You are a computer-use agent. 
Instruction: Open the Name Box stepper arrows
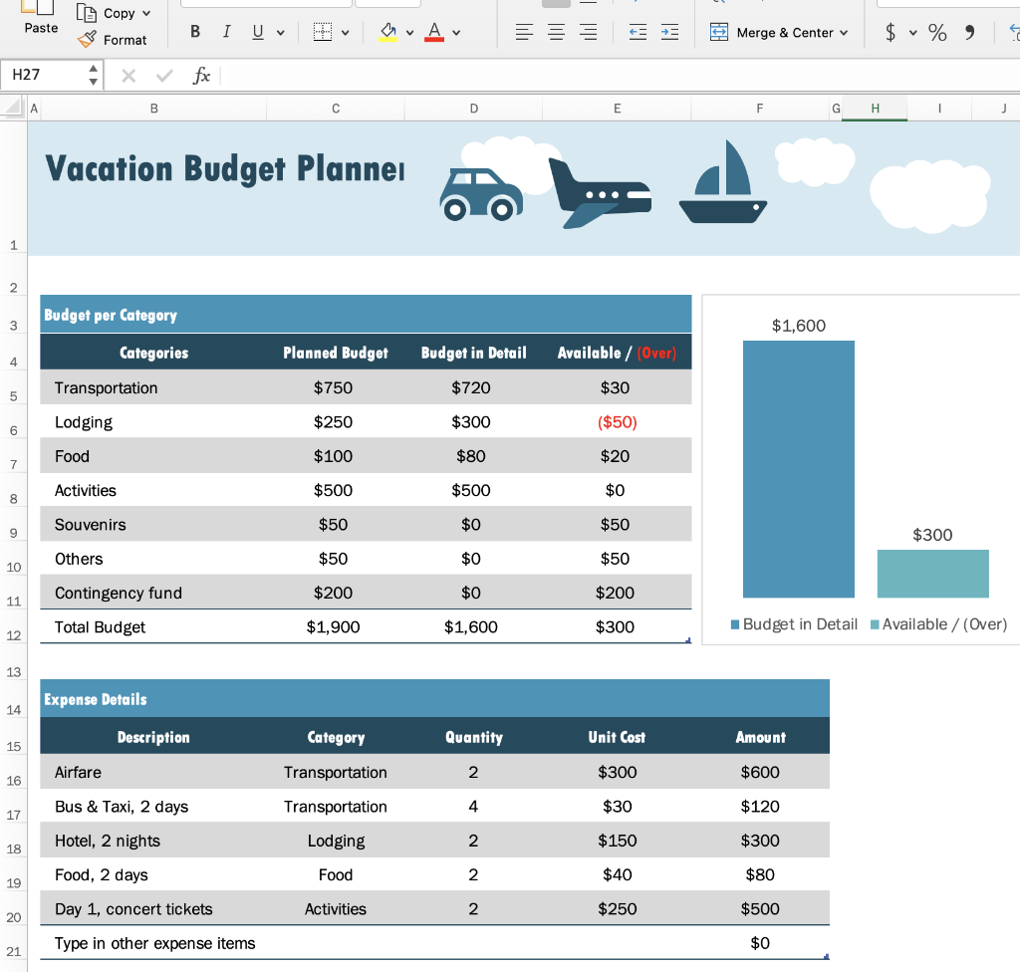pos(94,75)
